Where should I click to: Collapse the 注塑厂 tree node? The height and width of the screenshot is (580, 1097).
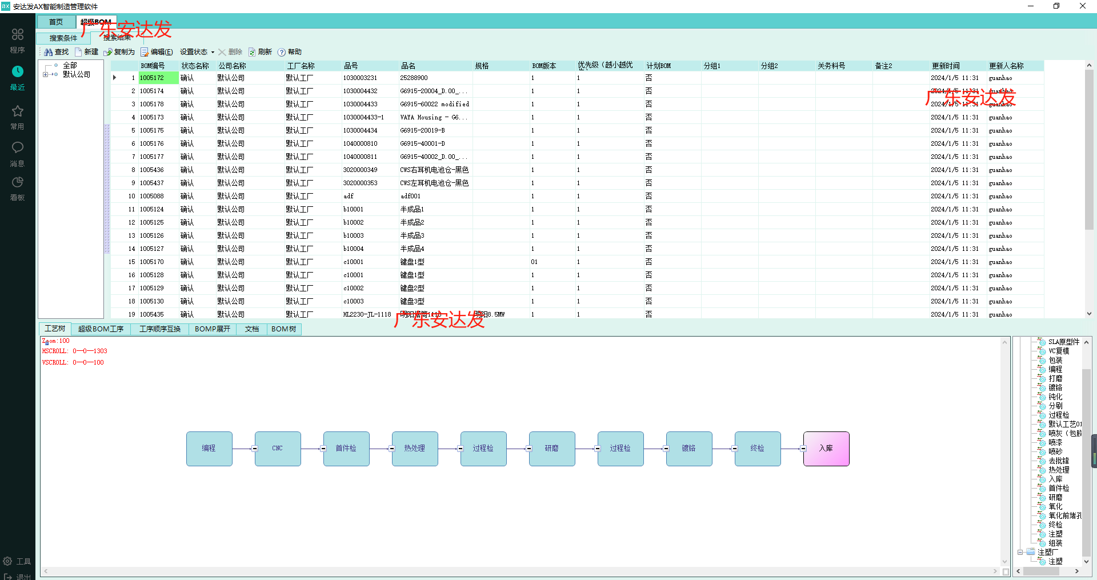pos(1020,553)
